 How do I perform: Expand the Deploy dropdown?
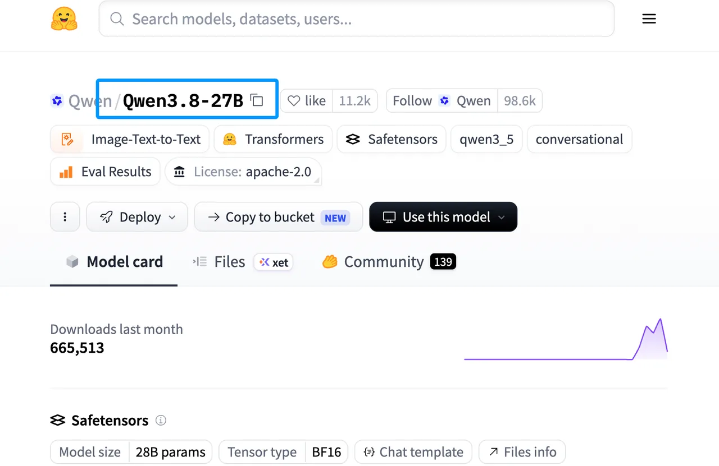point(137,217)
